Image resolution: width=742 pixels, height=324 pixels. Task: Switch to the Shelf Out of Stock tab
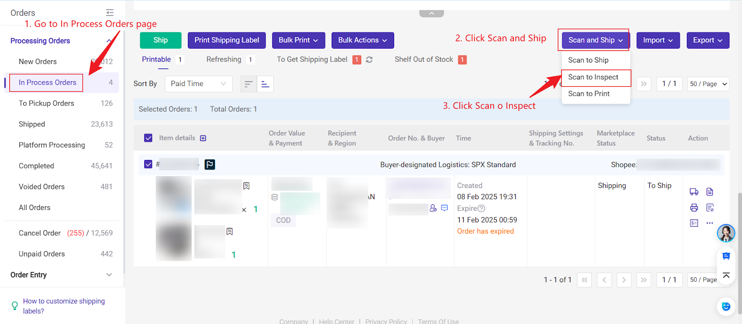coord(424,59)
